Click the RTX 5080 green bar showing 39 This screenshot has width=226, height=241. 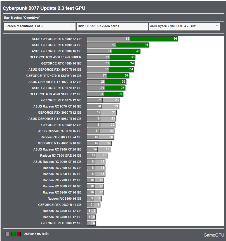pyautogui.click(x=126, y=51)
